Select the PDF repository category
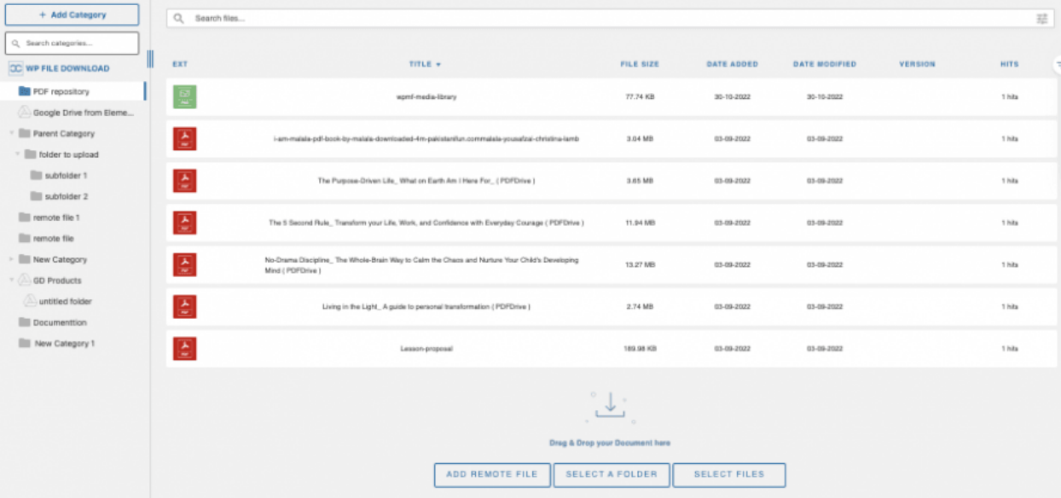 (61, 91)
